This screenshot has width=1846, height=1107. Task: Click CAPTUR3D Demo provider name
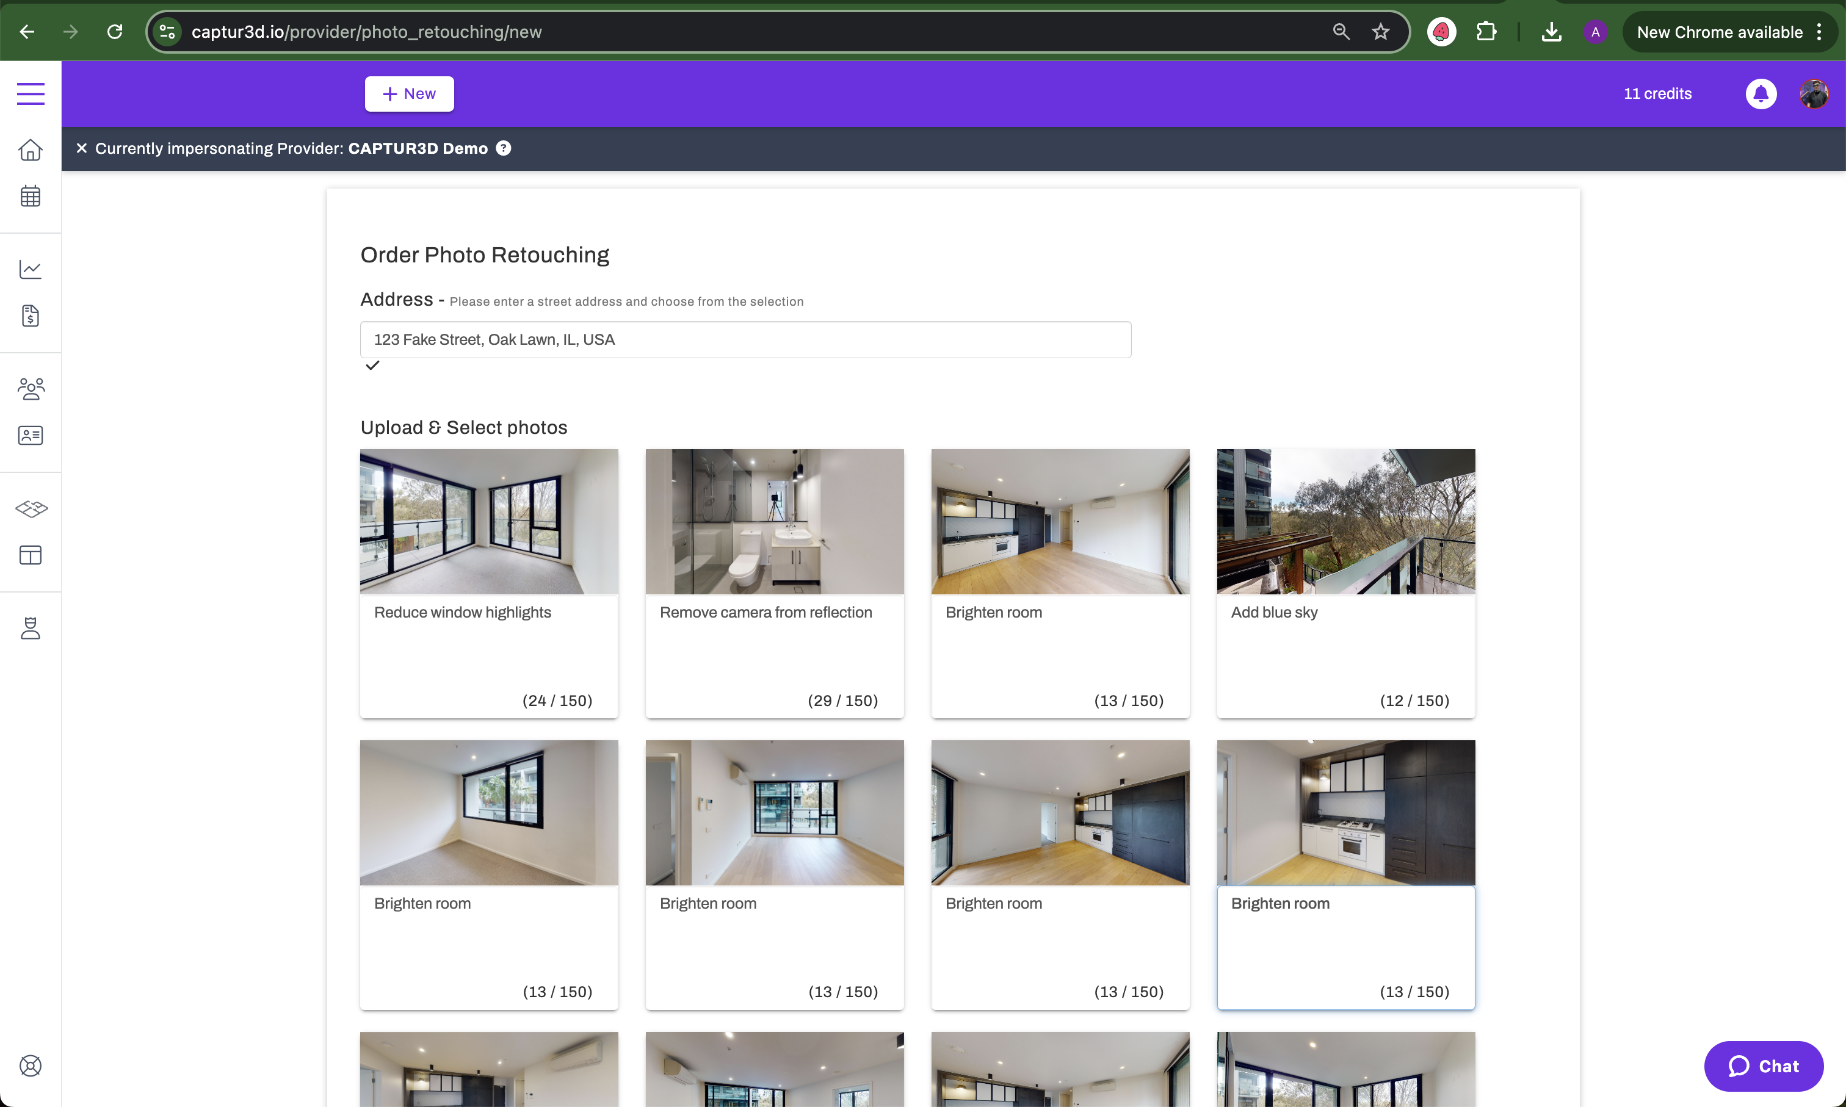(x=418, y=148)
